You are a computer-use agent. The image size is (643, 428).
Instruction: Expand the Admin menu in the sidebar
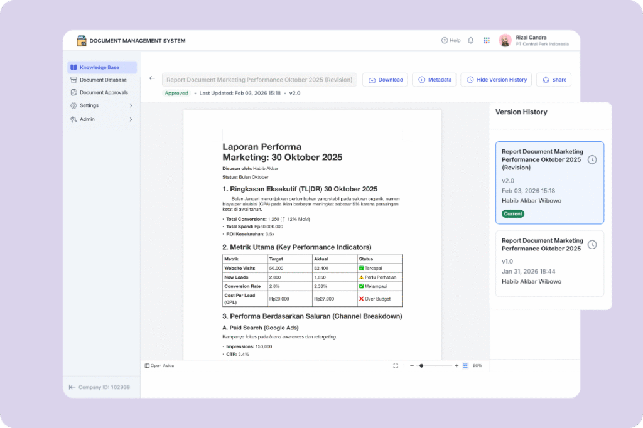pos(100,119)
